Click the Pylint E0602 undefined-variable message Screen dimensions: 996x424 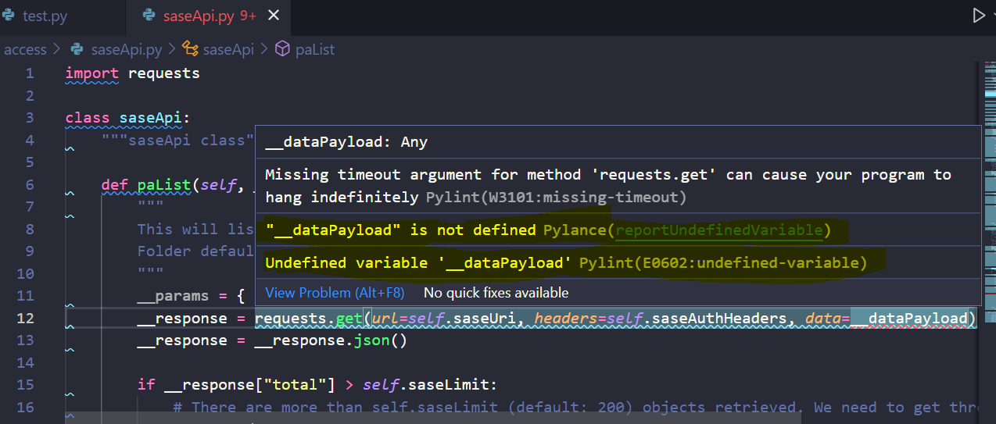click(x=566, y=262)
